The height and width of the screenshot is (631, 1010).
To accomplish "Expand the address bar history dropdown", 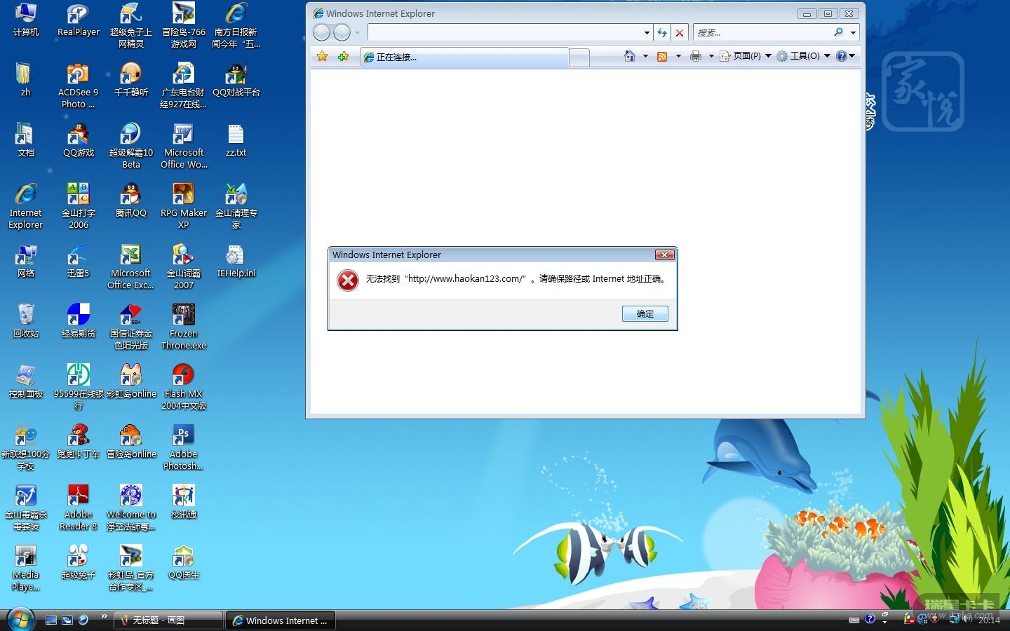I will click(647, 33).
